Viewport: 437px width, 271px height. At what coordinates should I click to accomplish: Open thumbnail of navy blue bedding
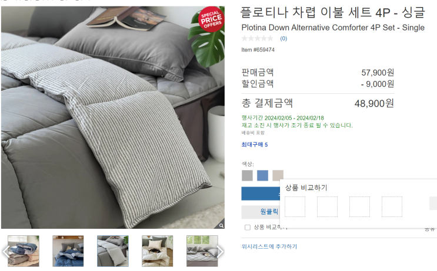68,251
